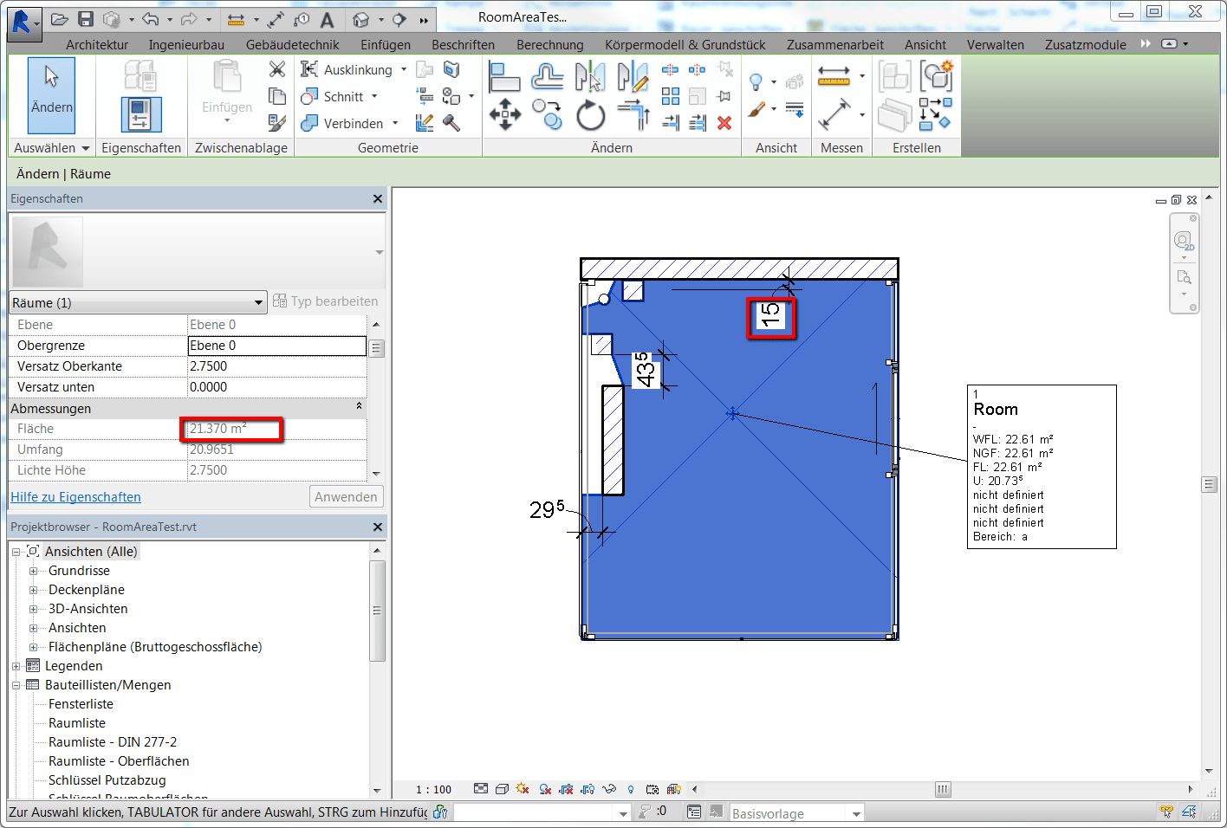The width and height of the screenshot is (1227, 828).
Task: Open the Basisvorlage dropdown at bottom right
Action: pos(855,812)
